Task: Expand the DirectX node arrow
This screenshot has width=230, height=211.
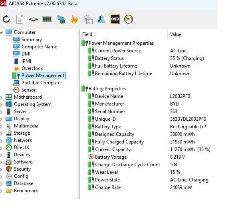Action: [x=1, y=147]
